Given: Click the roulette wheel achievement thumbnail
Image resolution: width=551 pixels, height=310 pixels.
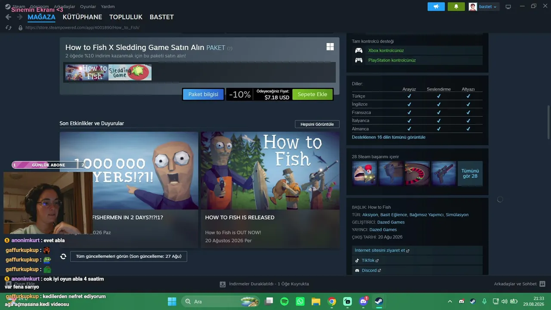Looking at the screenshot, I should [x=417, y=174].
